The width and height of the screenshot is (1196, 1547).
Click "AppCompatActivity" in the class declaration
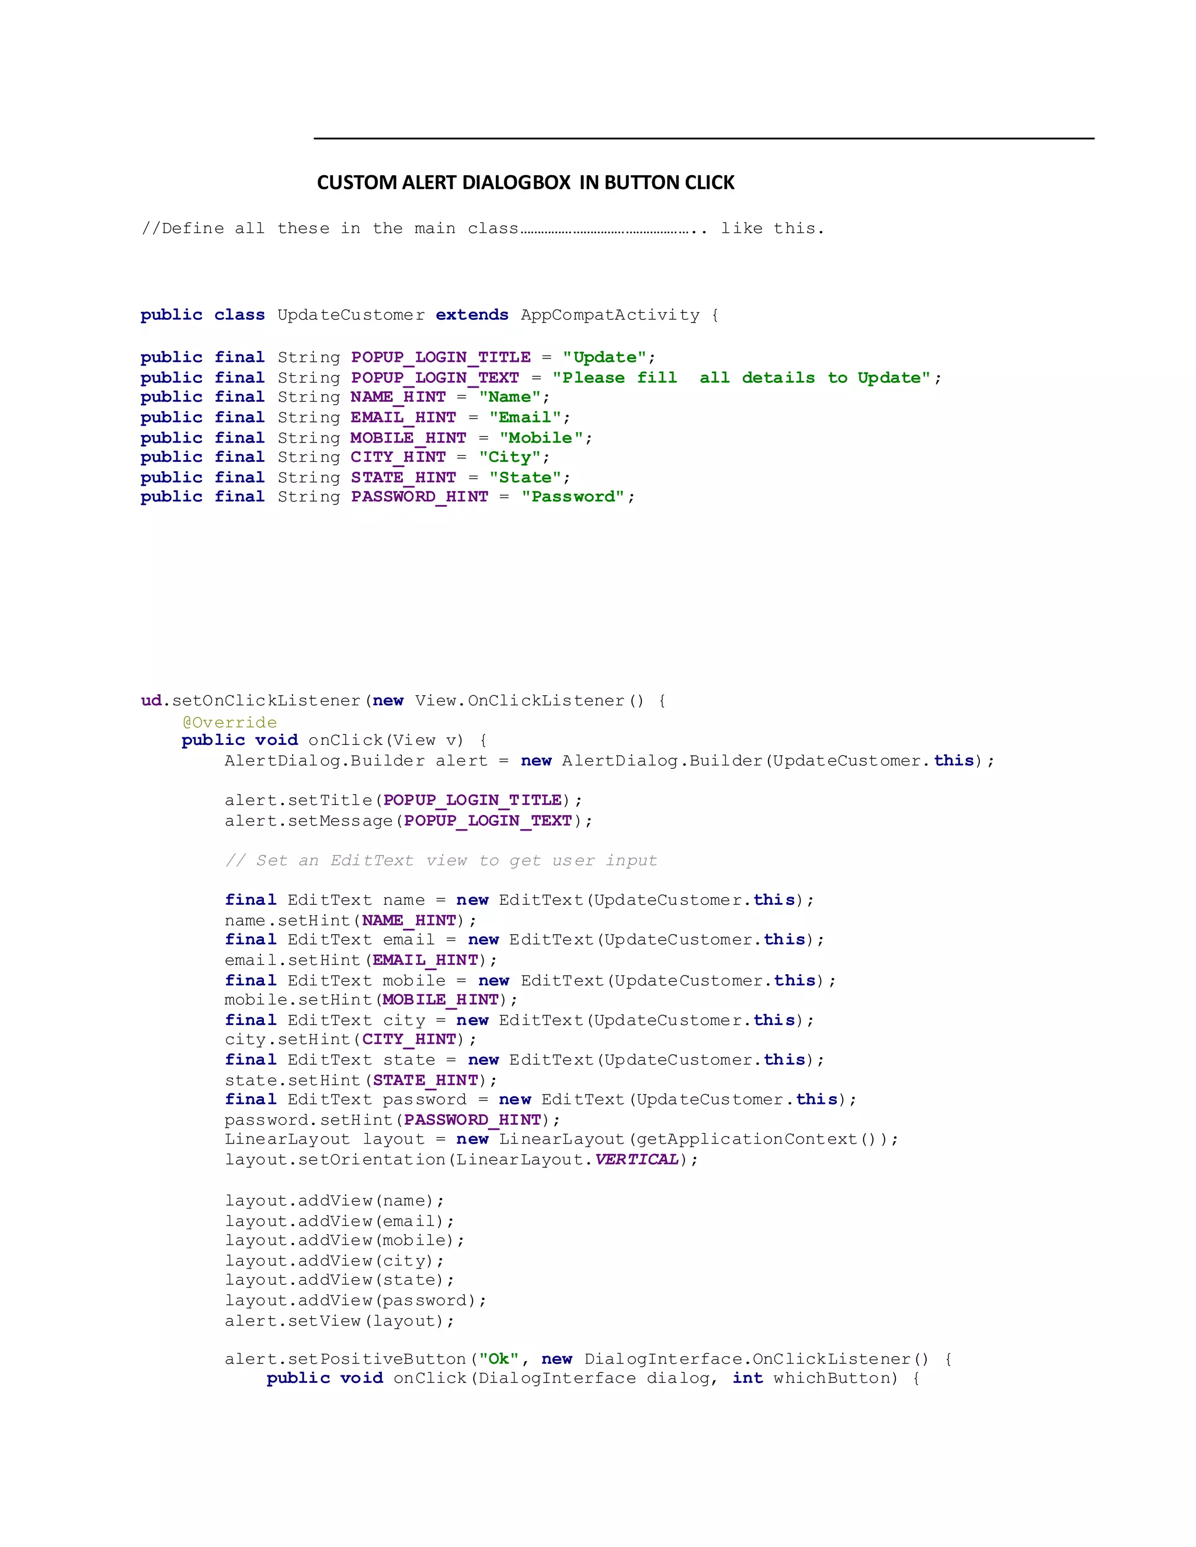pos(610,315)
